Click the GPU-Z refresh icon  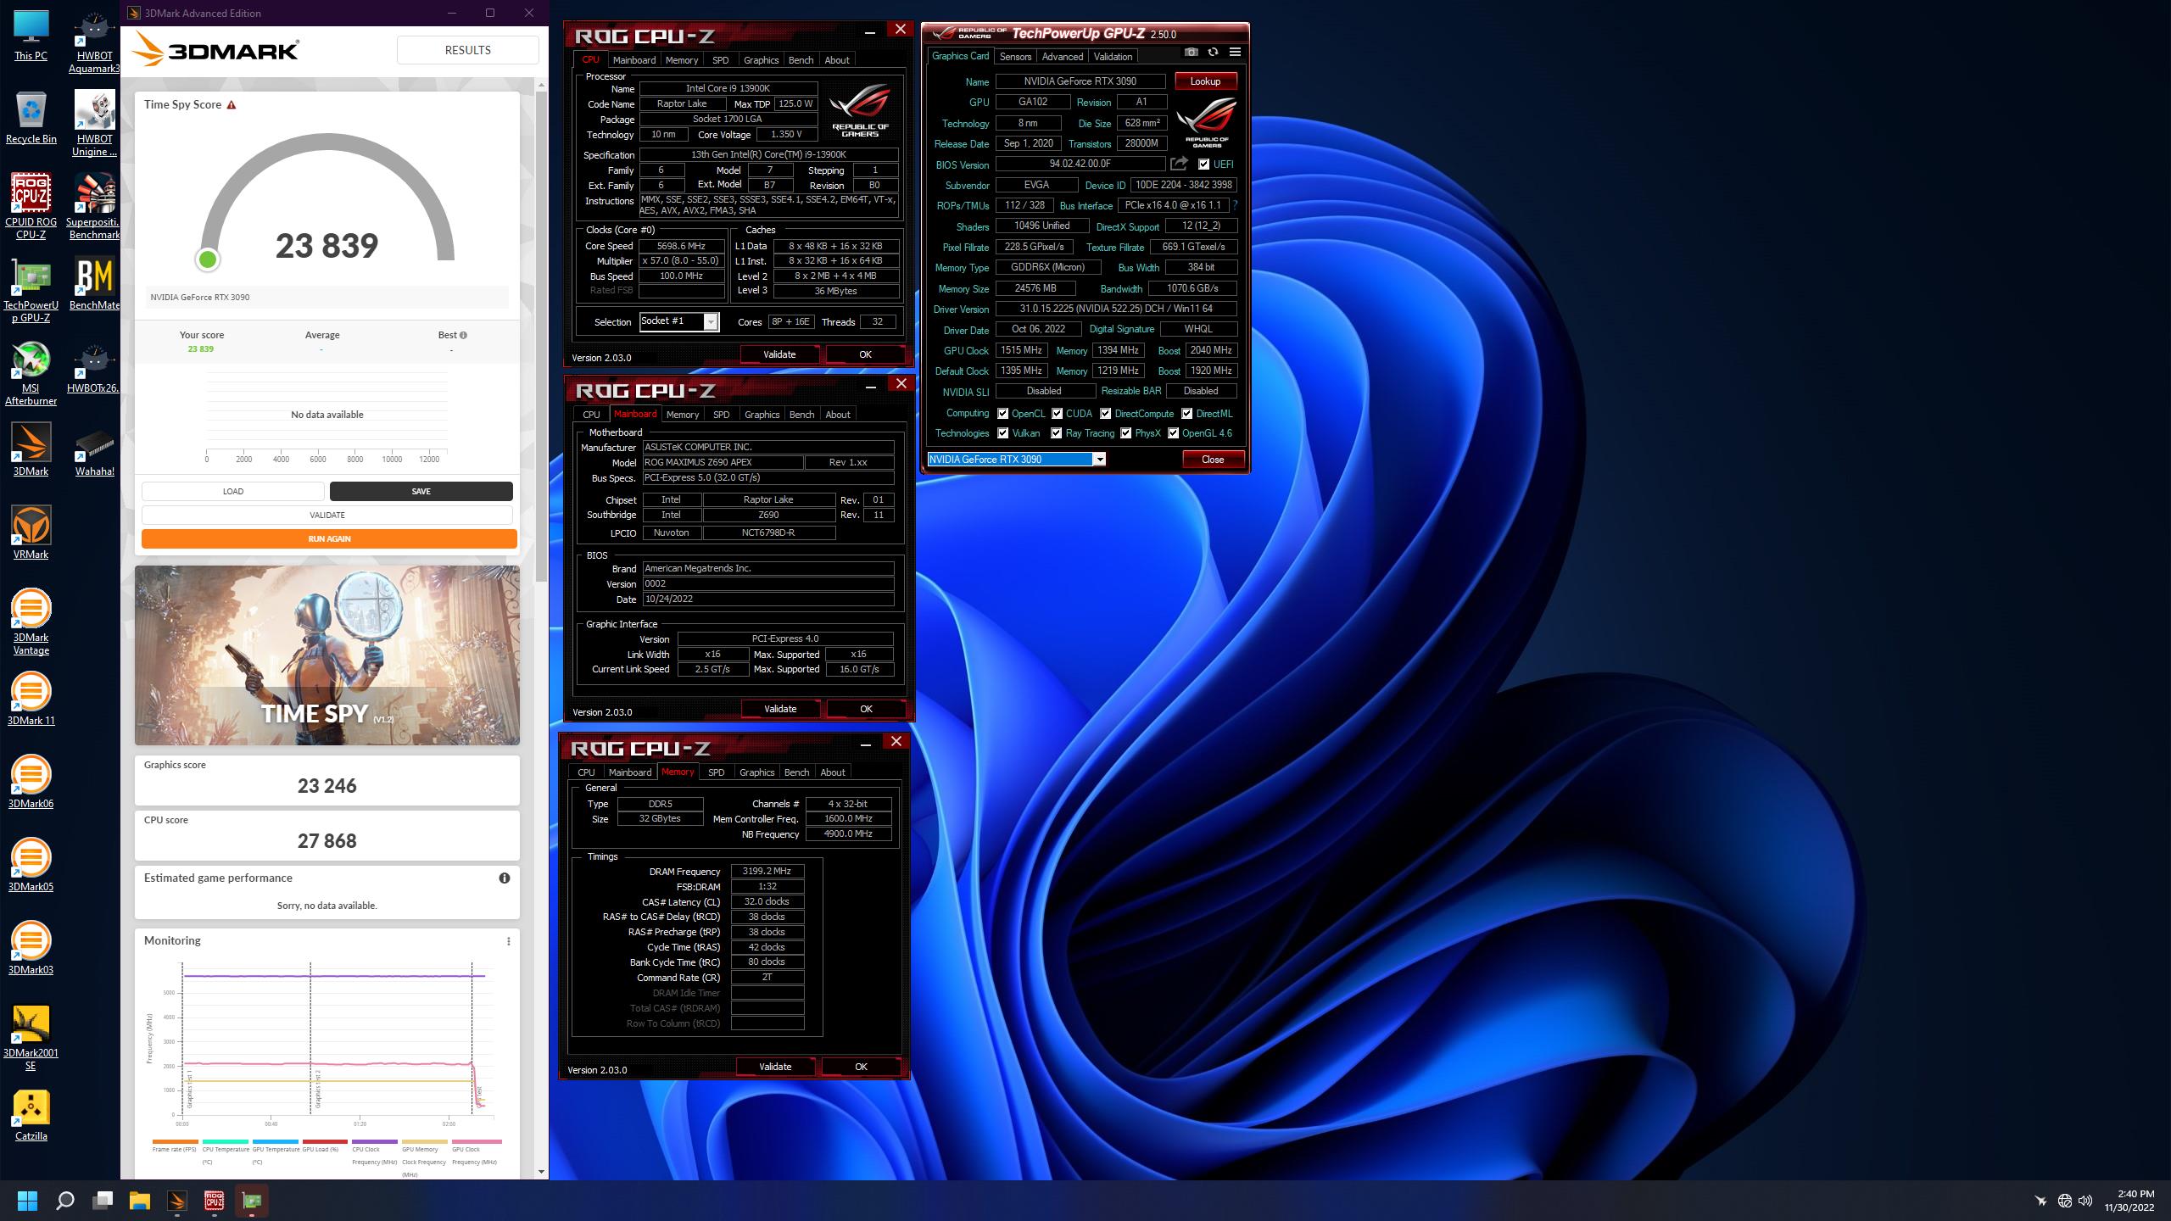coord(1213,53)
